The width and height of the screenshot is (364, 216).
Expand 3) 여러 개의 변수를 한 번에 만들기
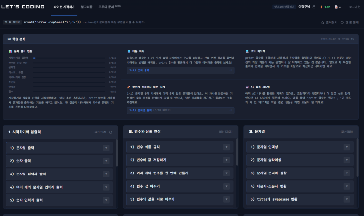(226, 173)
